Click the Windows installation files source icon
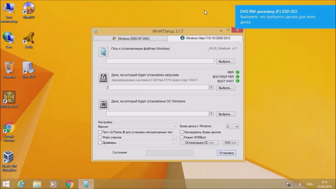 point(103,51)
